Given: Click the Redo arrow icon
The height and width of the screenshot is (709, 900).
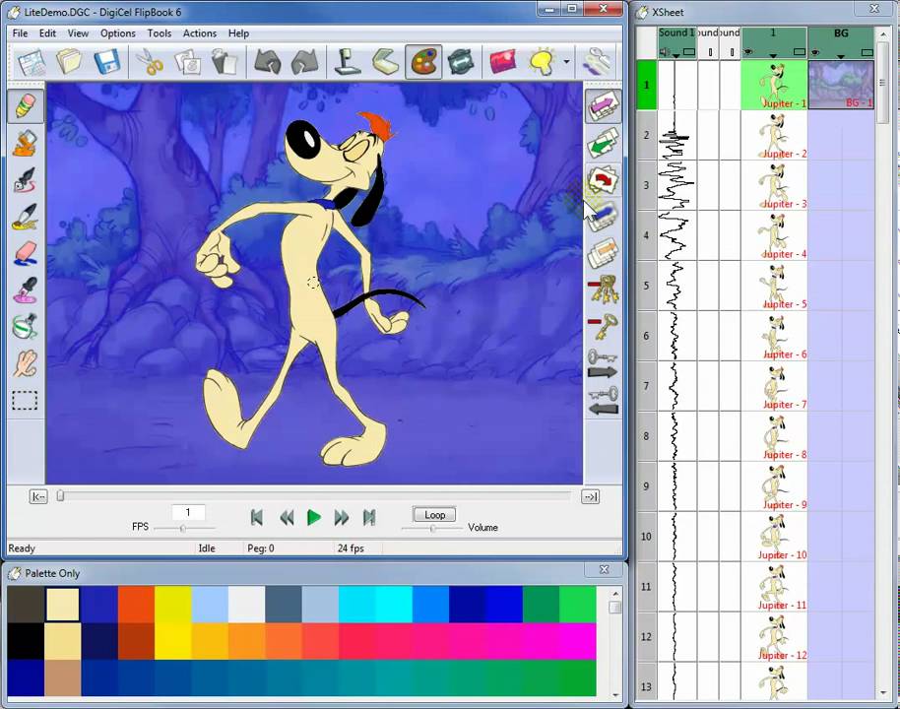Looking at the screenshot, I should click(305, 62).
